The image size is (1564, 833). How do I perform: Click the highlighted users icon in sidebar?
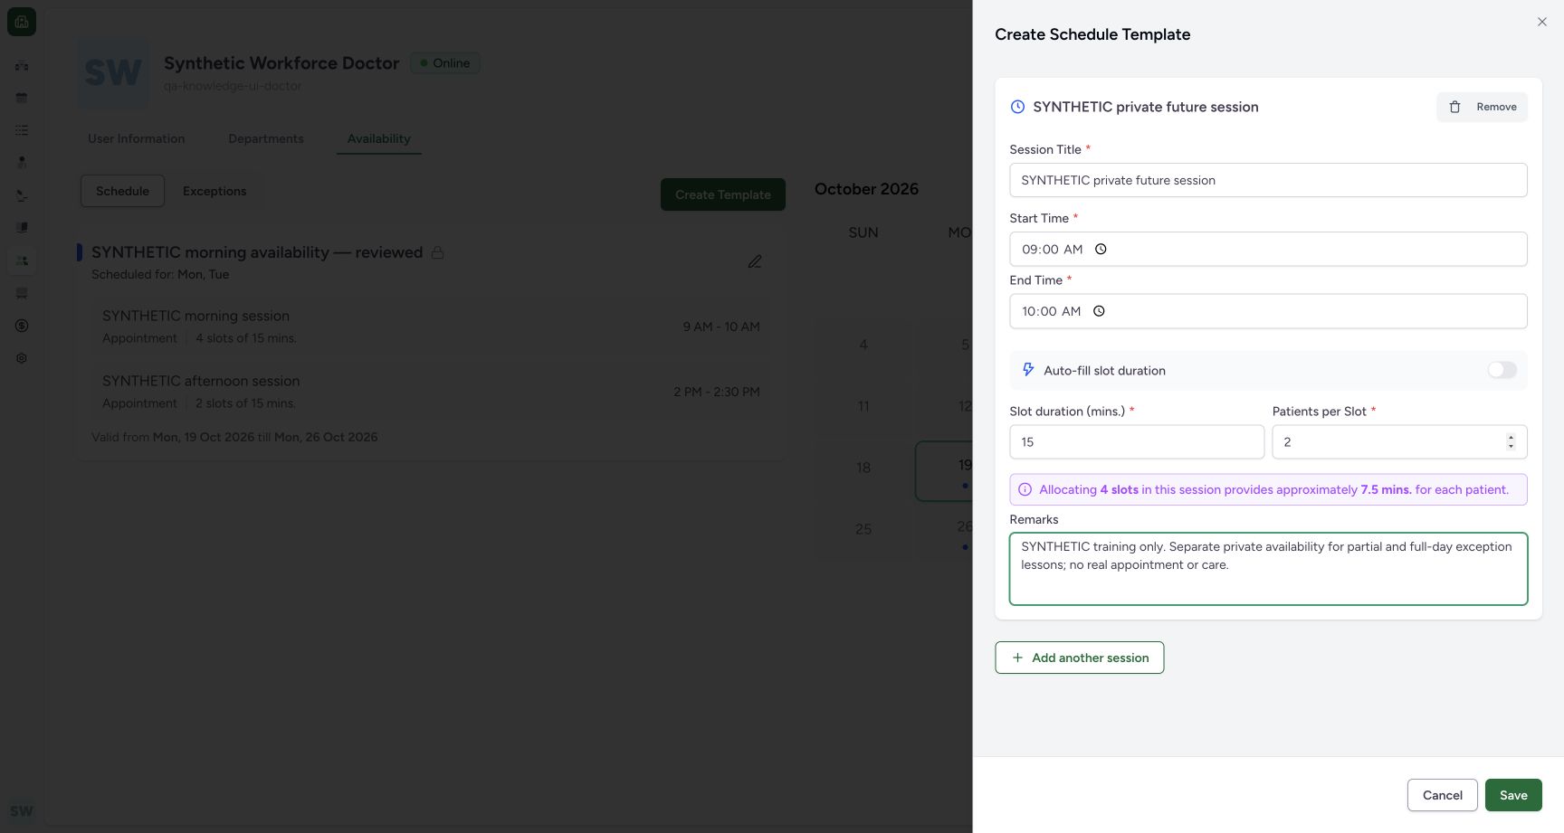22,260
